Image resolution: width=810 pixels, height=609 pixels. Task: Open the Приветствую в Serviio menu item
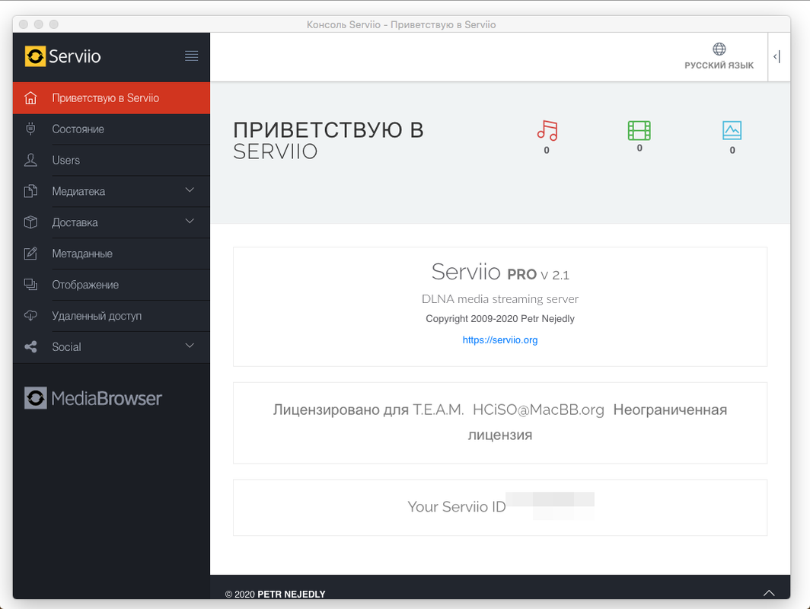[x=112, y=97]
